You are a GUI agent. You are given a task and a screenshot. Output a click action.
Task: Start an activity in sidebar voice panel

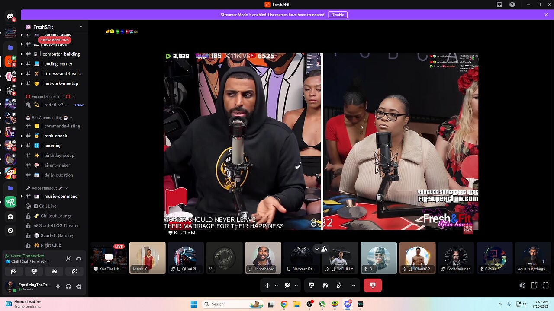click(x=54, y=271)
